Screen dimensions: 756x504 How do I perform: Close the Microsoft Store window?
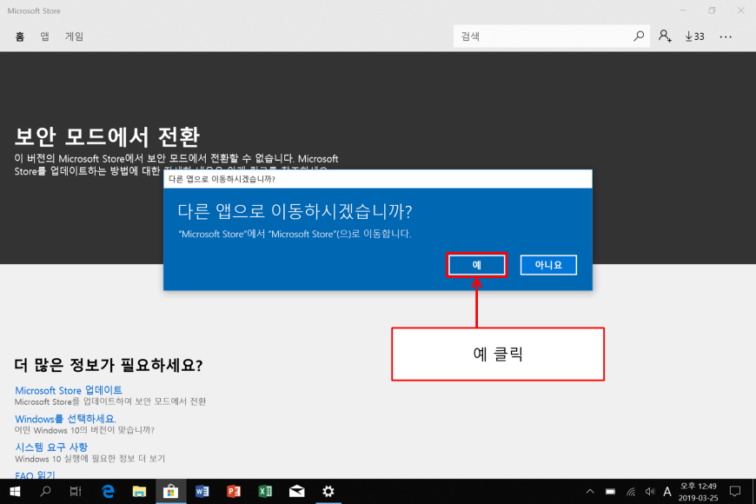pyautogui.click(x=740, y=10)
